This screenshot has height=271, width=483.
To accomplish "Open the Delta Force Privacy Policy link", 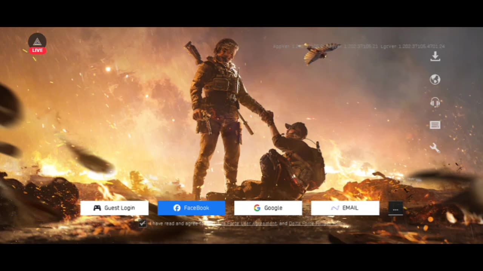I will 316,224.
